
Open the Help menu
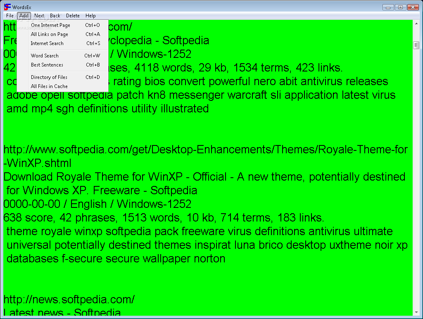(x=90, y=16)
